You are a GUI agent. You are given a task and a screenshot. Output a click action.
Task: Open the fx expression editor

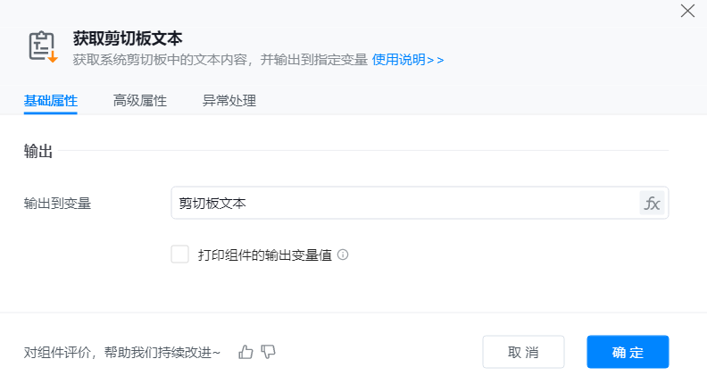652,203
